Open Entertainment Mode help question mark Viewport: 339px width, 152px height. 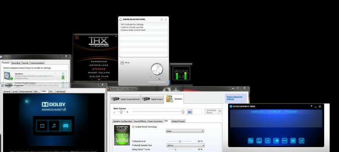[311, 106]
